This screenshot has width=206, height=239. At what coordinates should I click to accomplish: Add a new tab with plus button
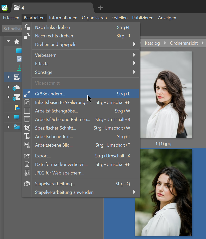click(x=100, y=8)
